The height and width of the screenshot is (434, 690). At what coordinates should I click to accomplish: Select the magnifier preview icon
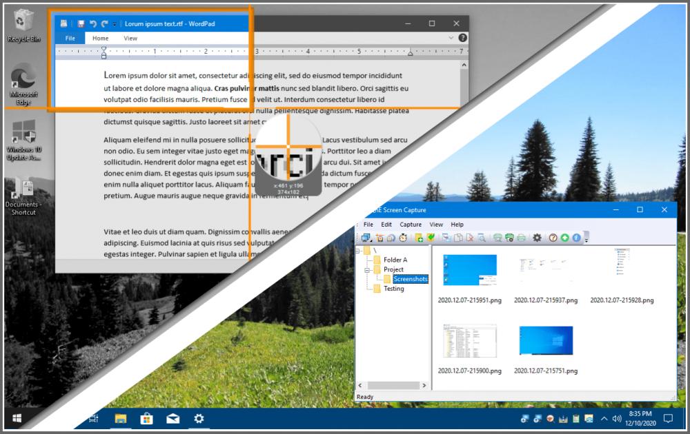coord(480,238)
